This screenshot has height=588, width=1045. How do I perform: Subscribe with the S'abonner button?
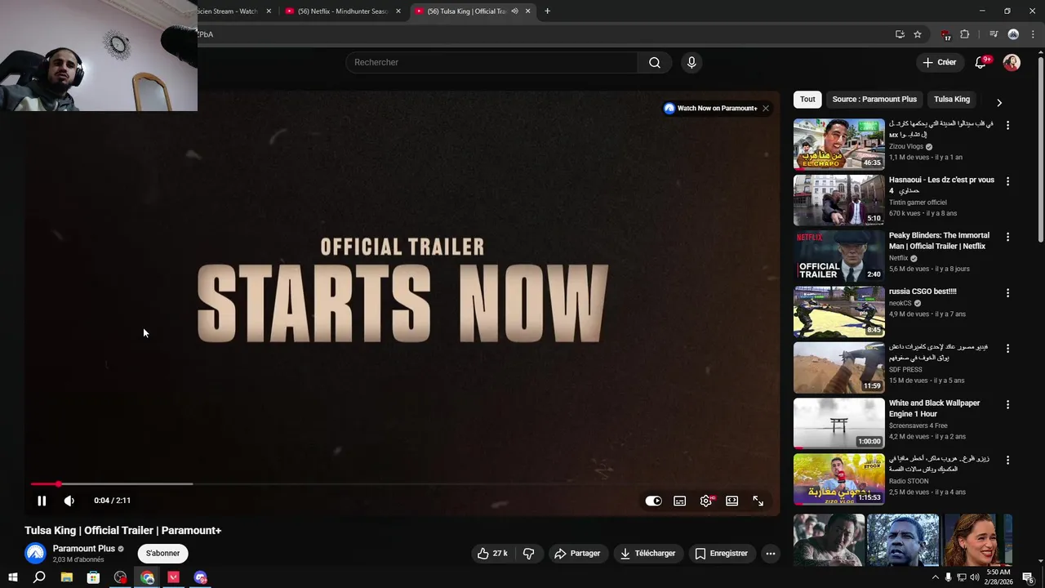(x=162, y=554)
